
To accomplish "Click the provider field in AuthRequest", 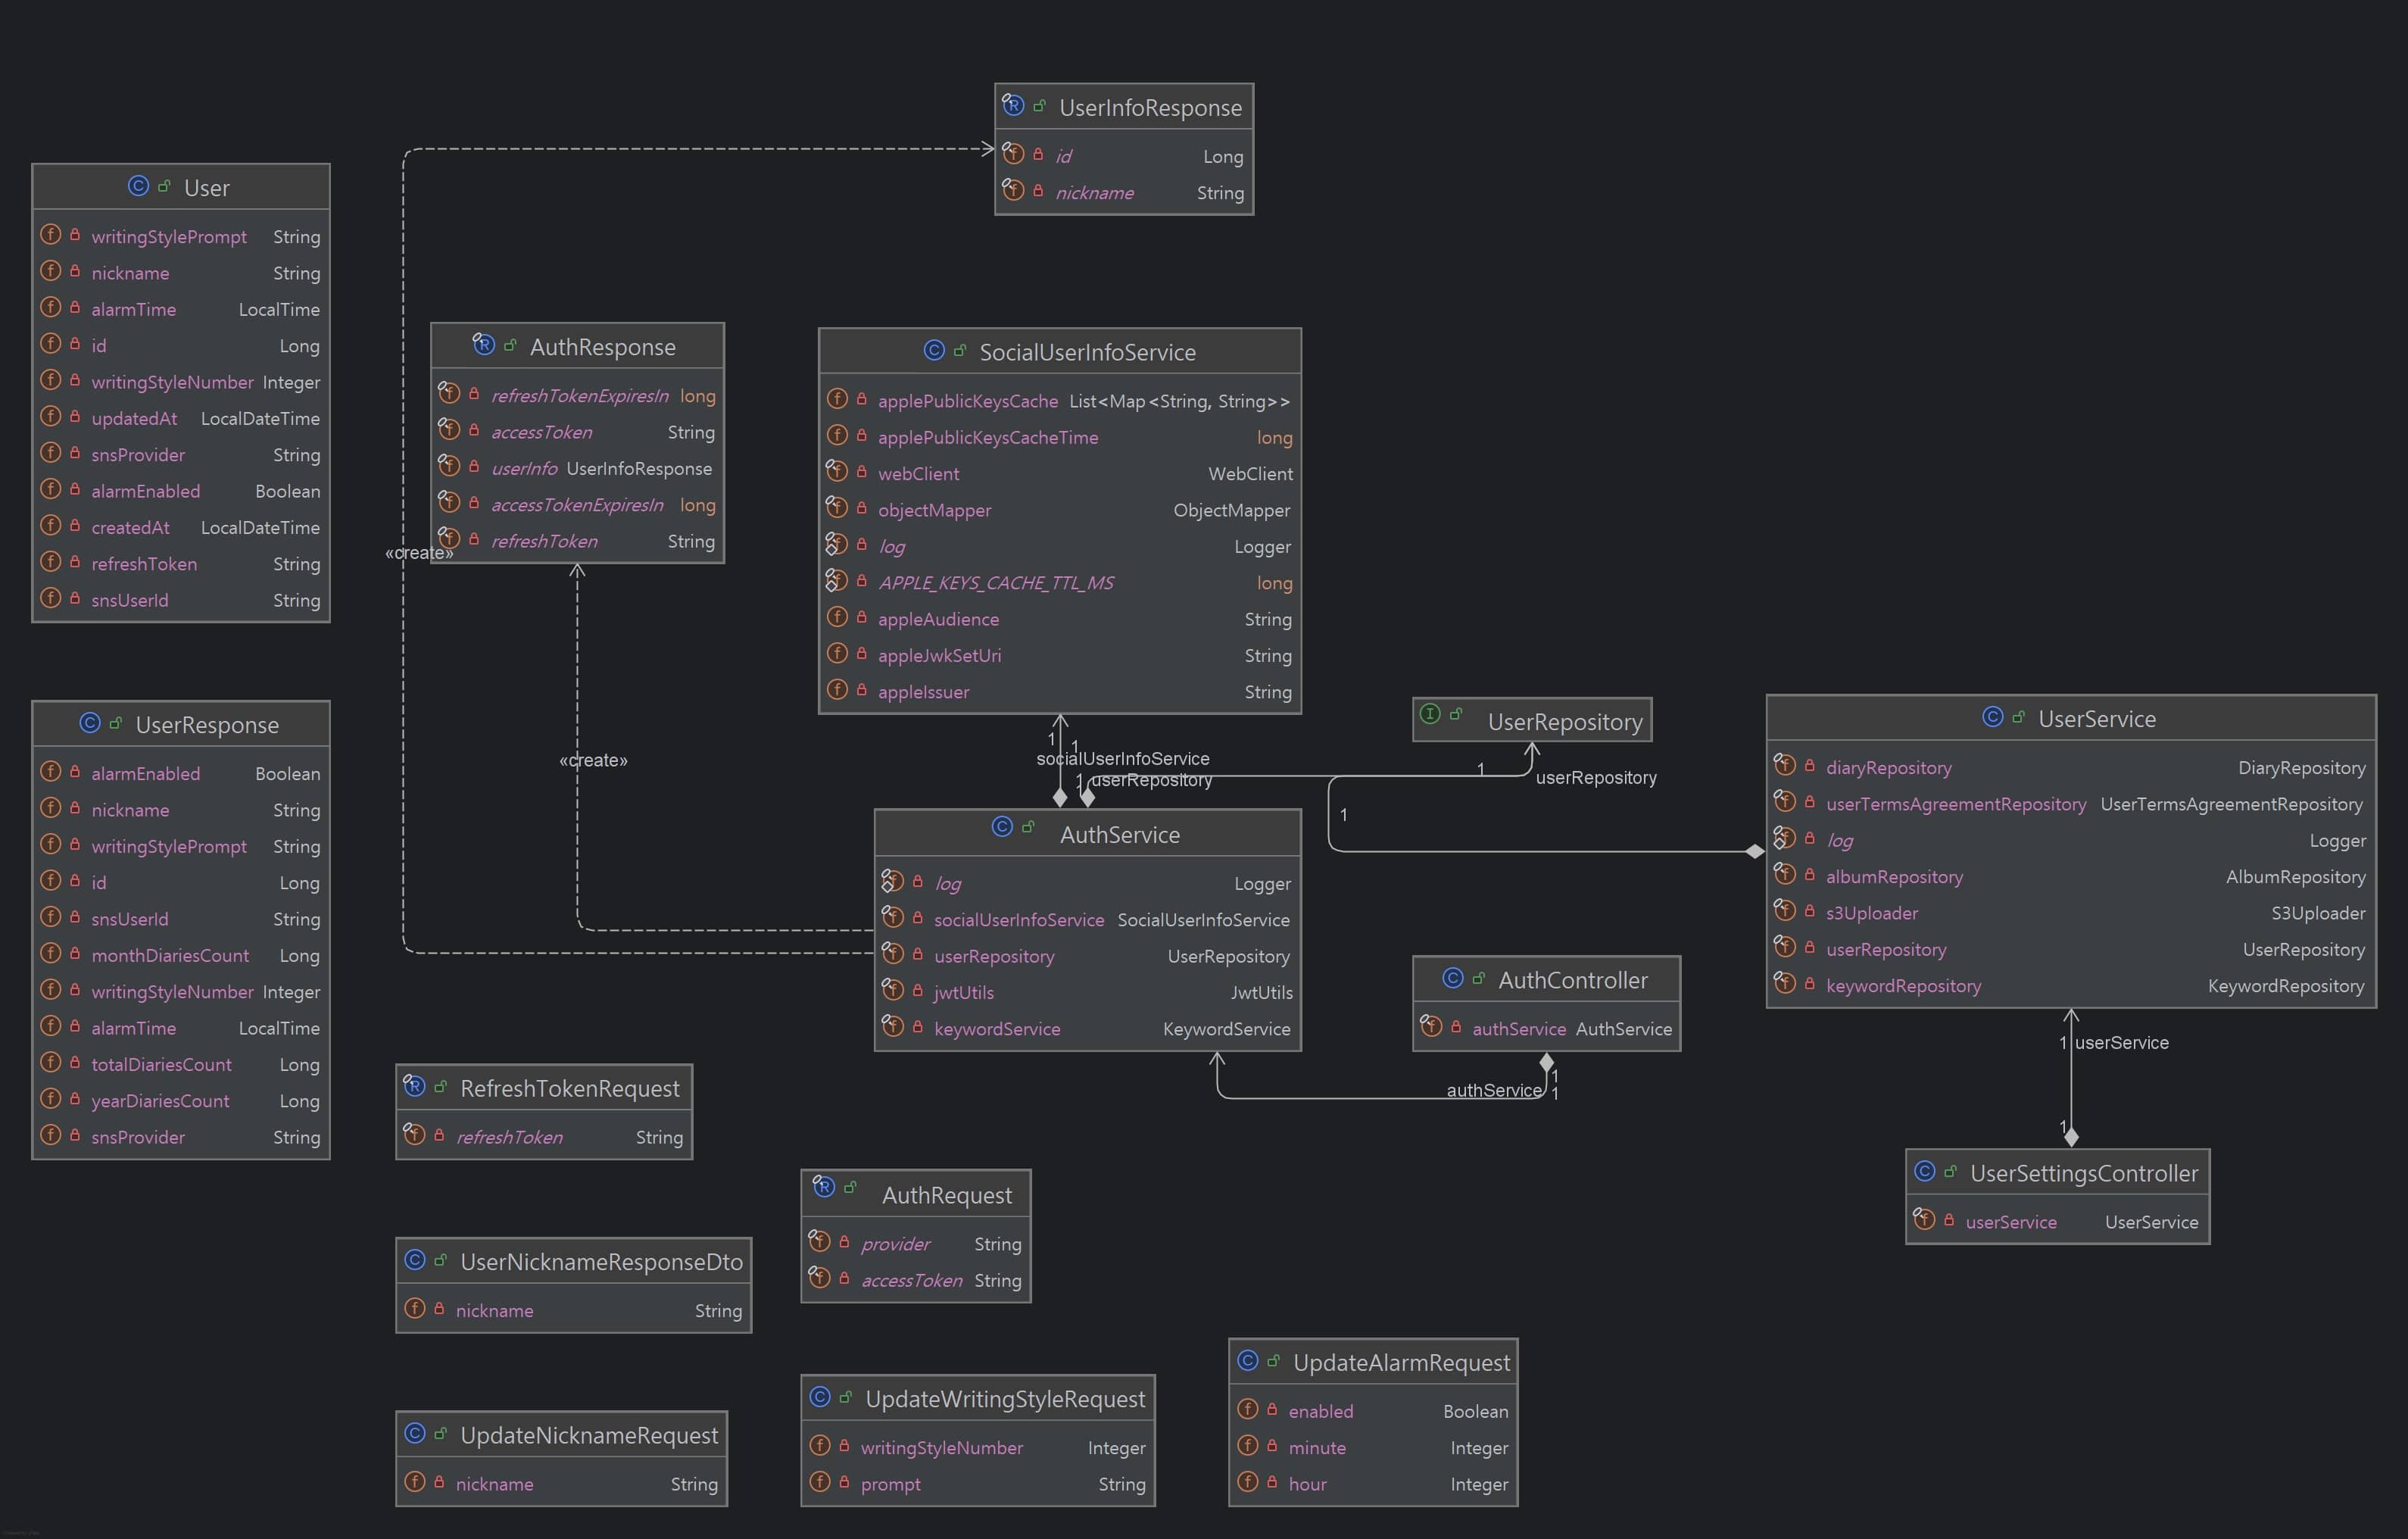I will coord(895,1243).
